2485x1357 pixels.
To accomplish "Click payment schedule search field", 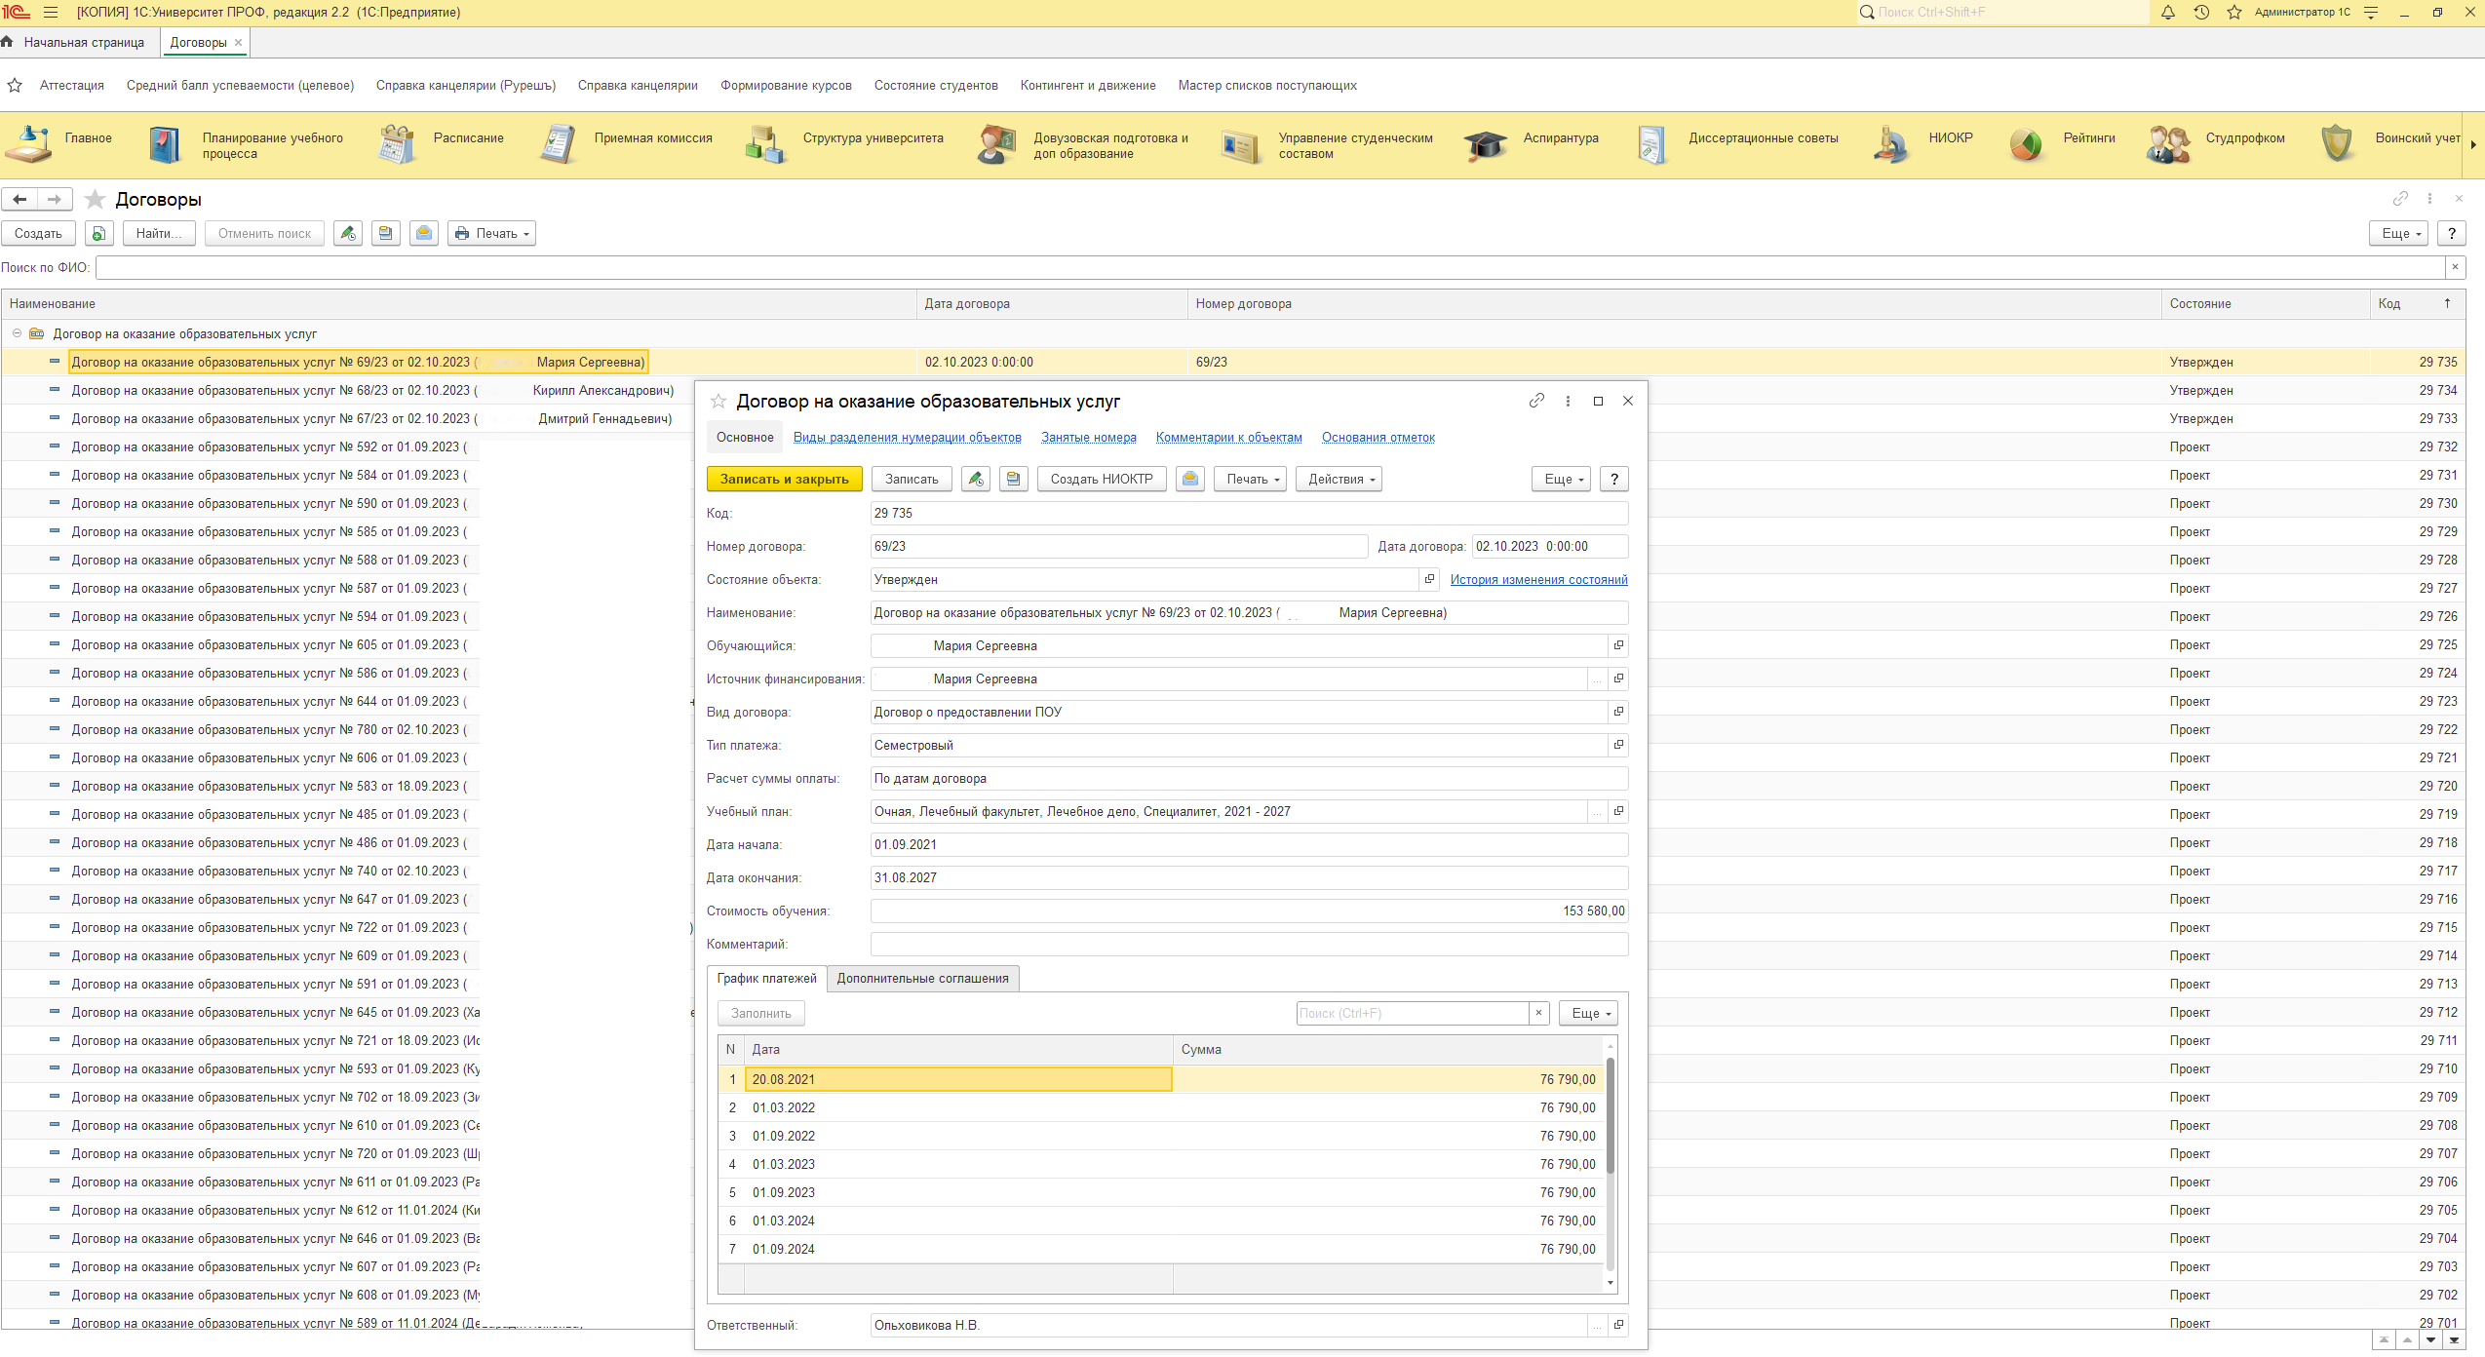I will [1412, 1013].
